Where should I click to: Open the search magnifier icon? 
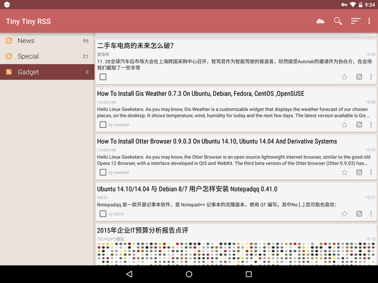click(338, 21)
